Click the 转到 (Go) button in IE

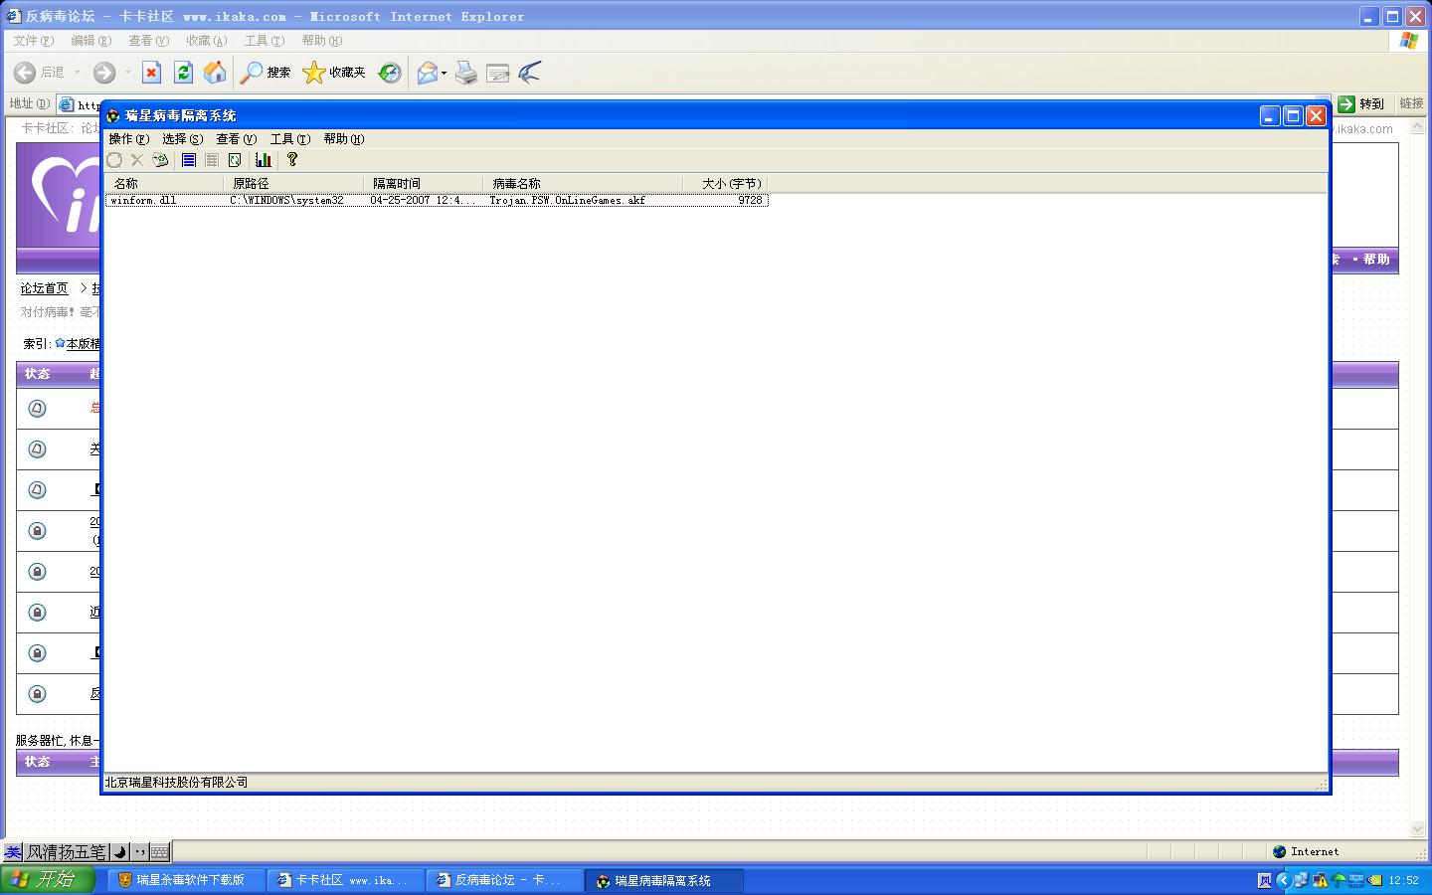tap(1362, 104)
